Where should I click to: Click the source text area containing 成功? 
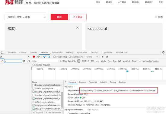click(x=43, y=36)
